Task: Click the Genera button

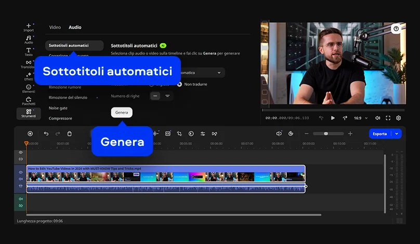Action: 122,112
